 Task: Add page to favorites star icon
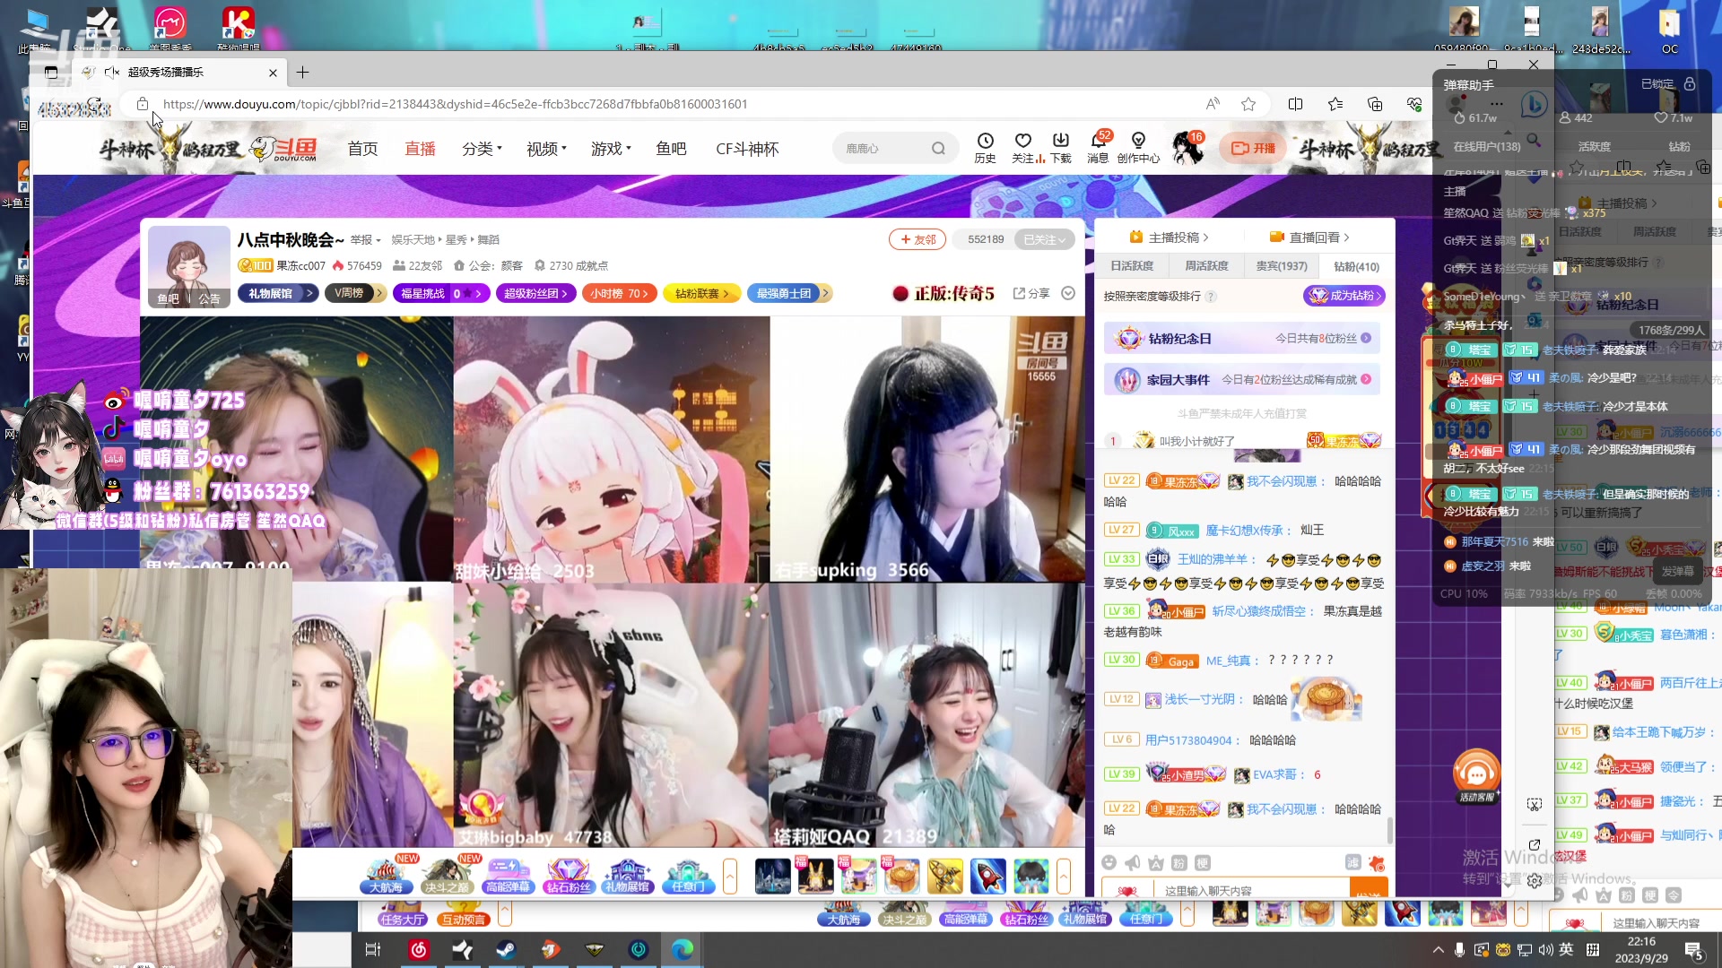(1248, 104)
